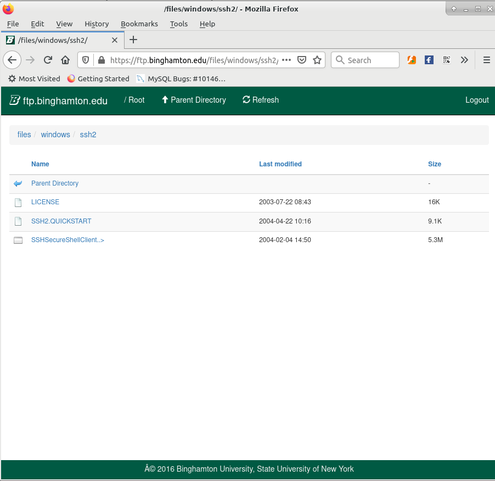Click the QR code extension icon
The width and height of the screenshot is (495, 481).
[x=446, y=60]
